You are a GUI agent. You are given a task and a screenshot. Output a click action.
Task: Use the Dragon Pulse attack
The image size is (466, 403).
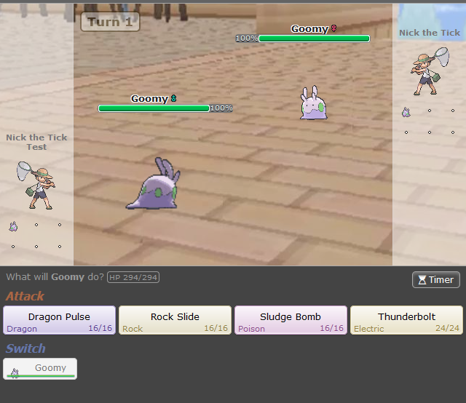click(x=59, y=321)
